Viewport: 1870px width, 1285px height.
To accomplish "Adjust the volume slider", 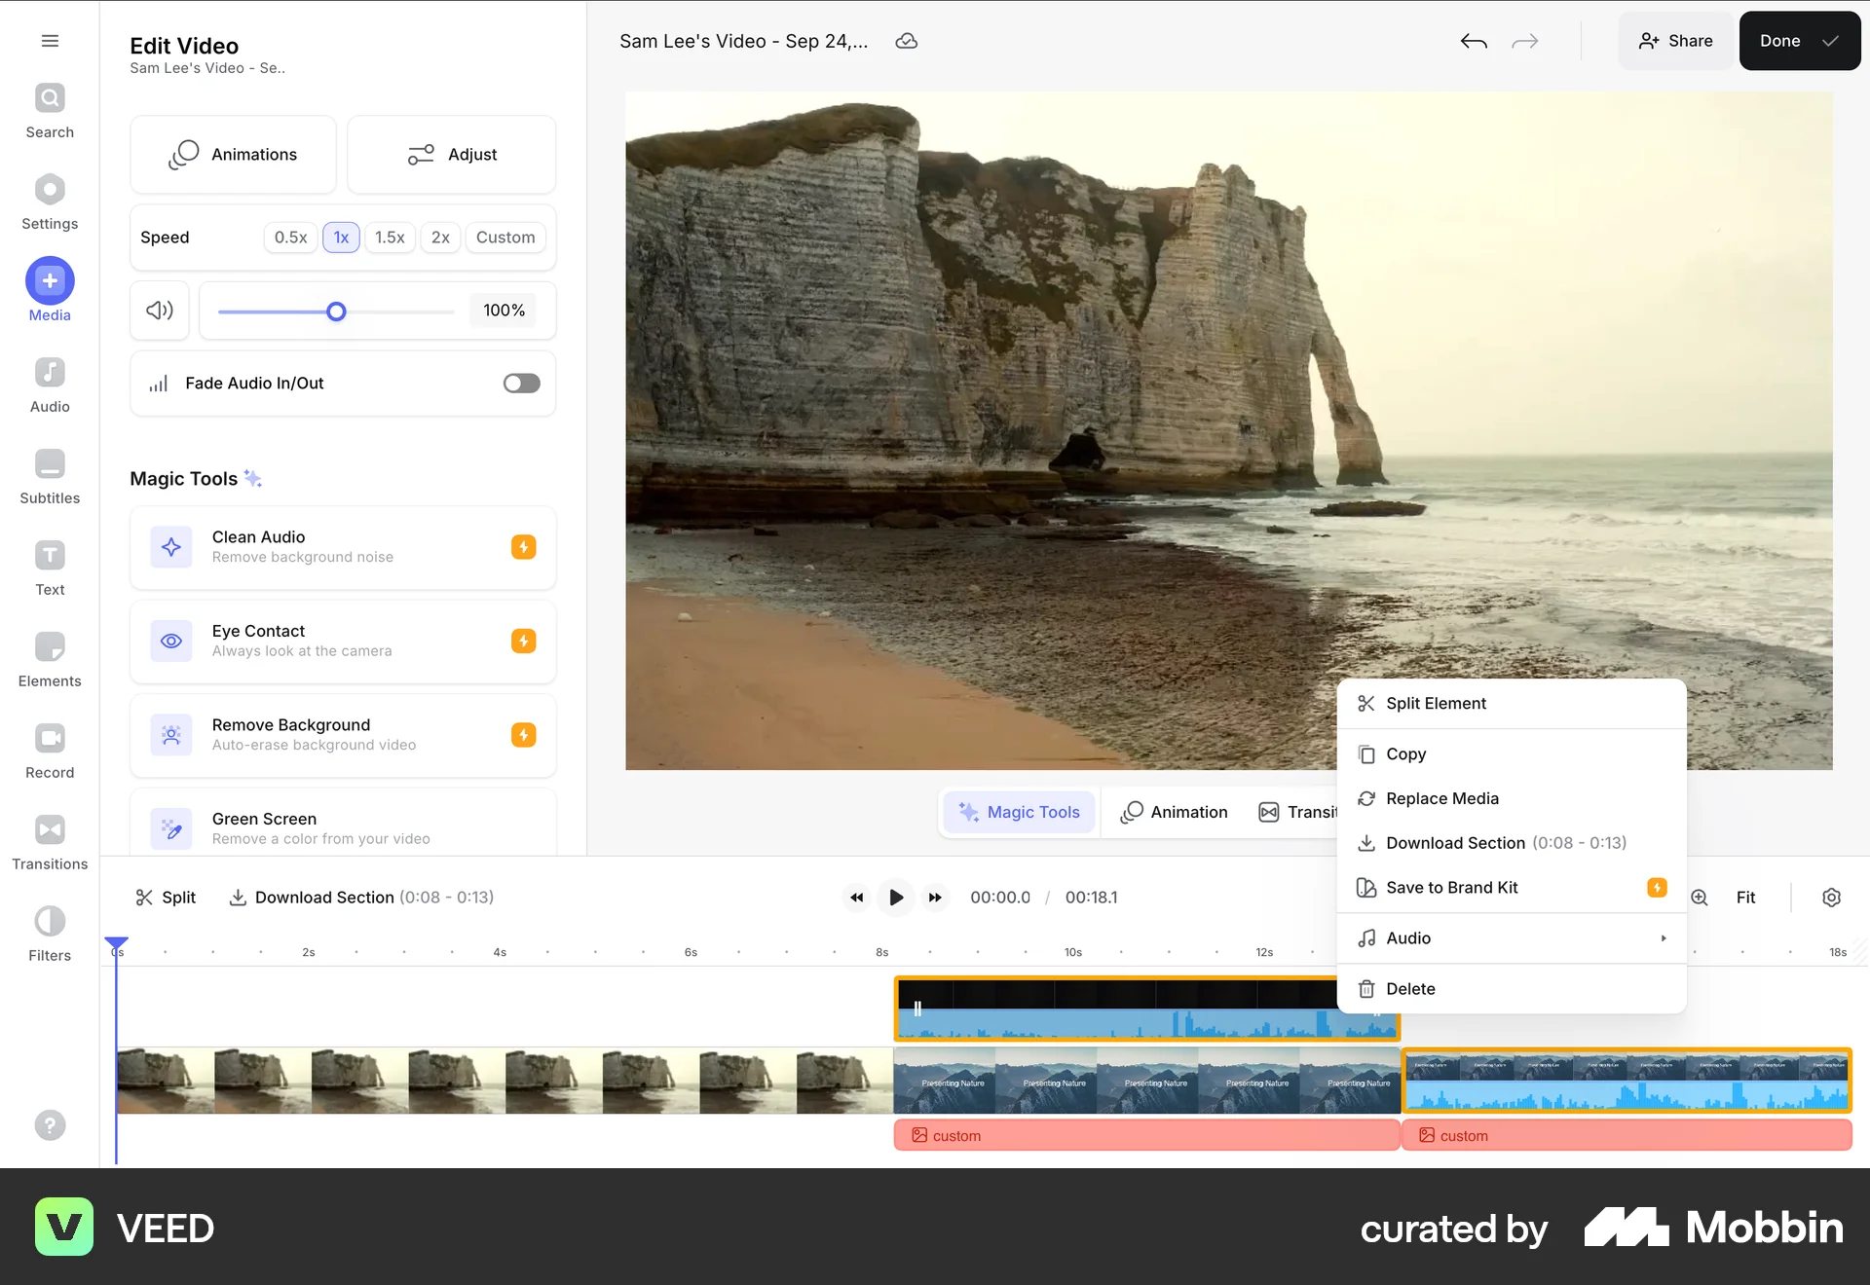I will (x=335, y=311).
